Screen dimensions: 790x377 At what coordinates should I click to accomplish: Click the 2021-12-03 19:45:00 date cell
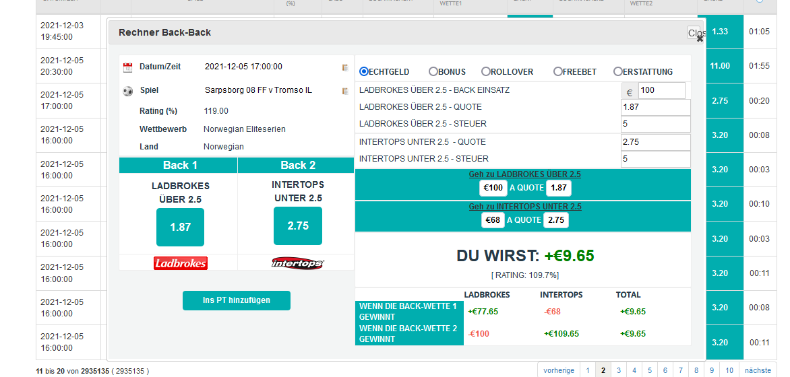69,31
